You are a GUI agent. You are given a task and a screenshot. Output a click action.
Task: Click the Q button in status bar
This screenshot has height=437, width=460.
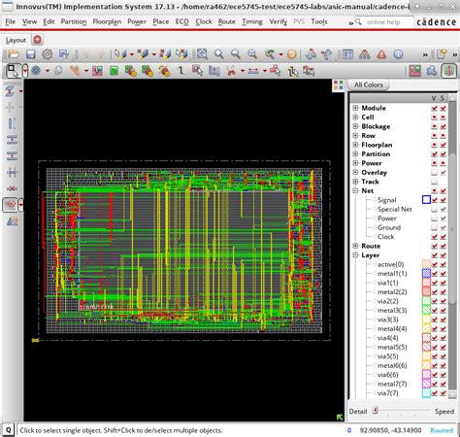coord(8,430)
